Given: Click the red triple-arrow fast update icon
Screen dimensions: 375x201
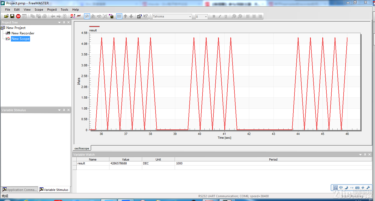Looking at the screenshot, I should [79, 16].
